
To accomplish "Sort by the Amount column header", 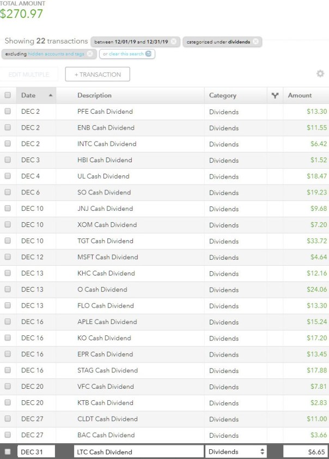I will pos(300,95).
